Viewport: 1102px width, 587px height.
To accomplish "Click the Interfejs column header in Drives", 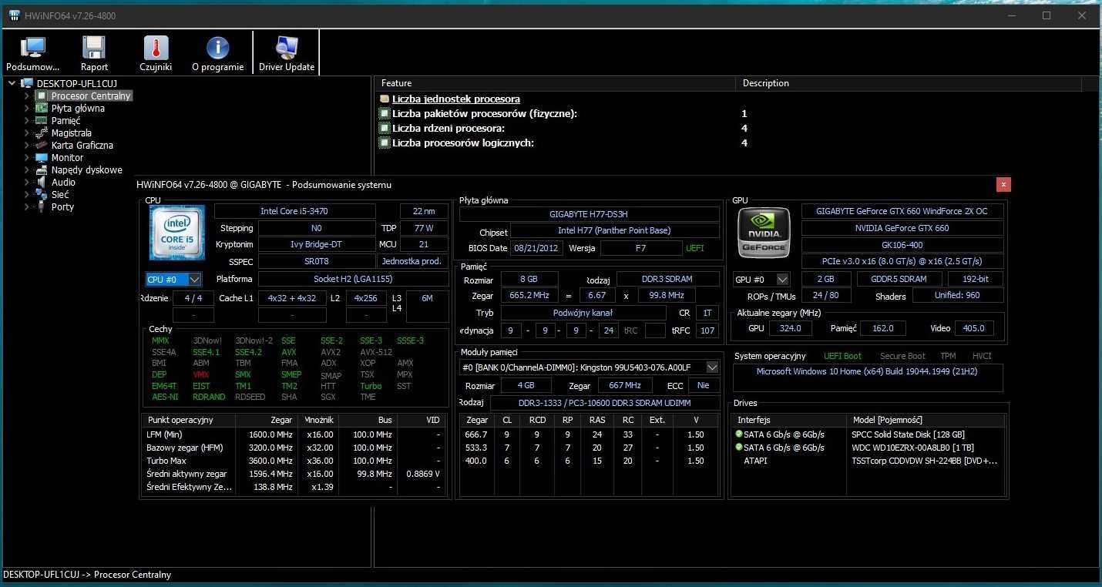I will point(788,420).
